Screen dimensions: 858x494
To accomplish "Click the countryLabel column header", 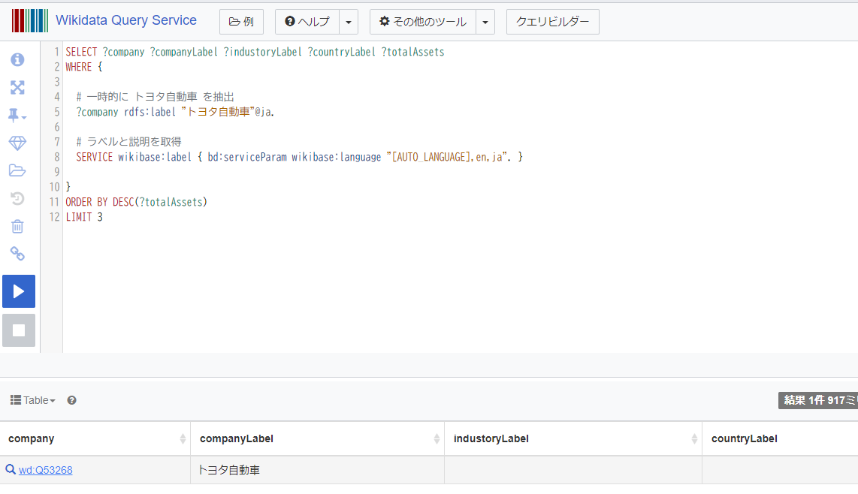I will [x=781, y=438].
